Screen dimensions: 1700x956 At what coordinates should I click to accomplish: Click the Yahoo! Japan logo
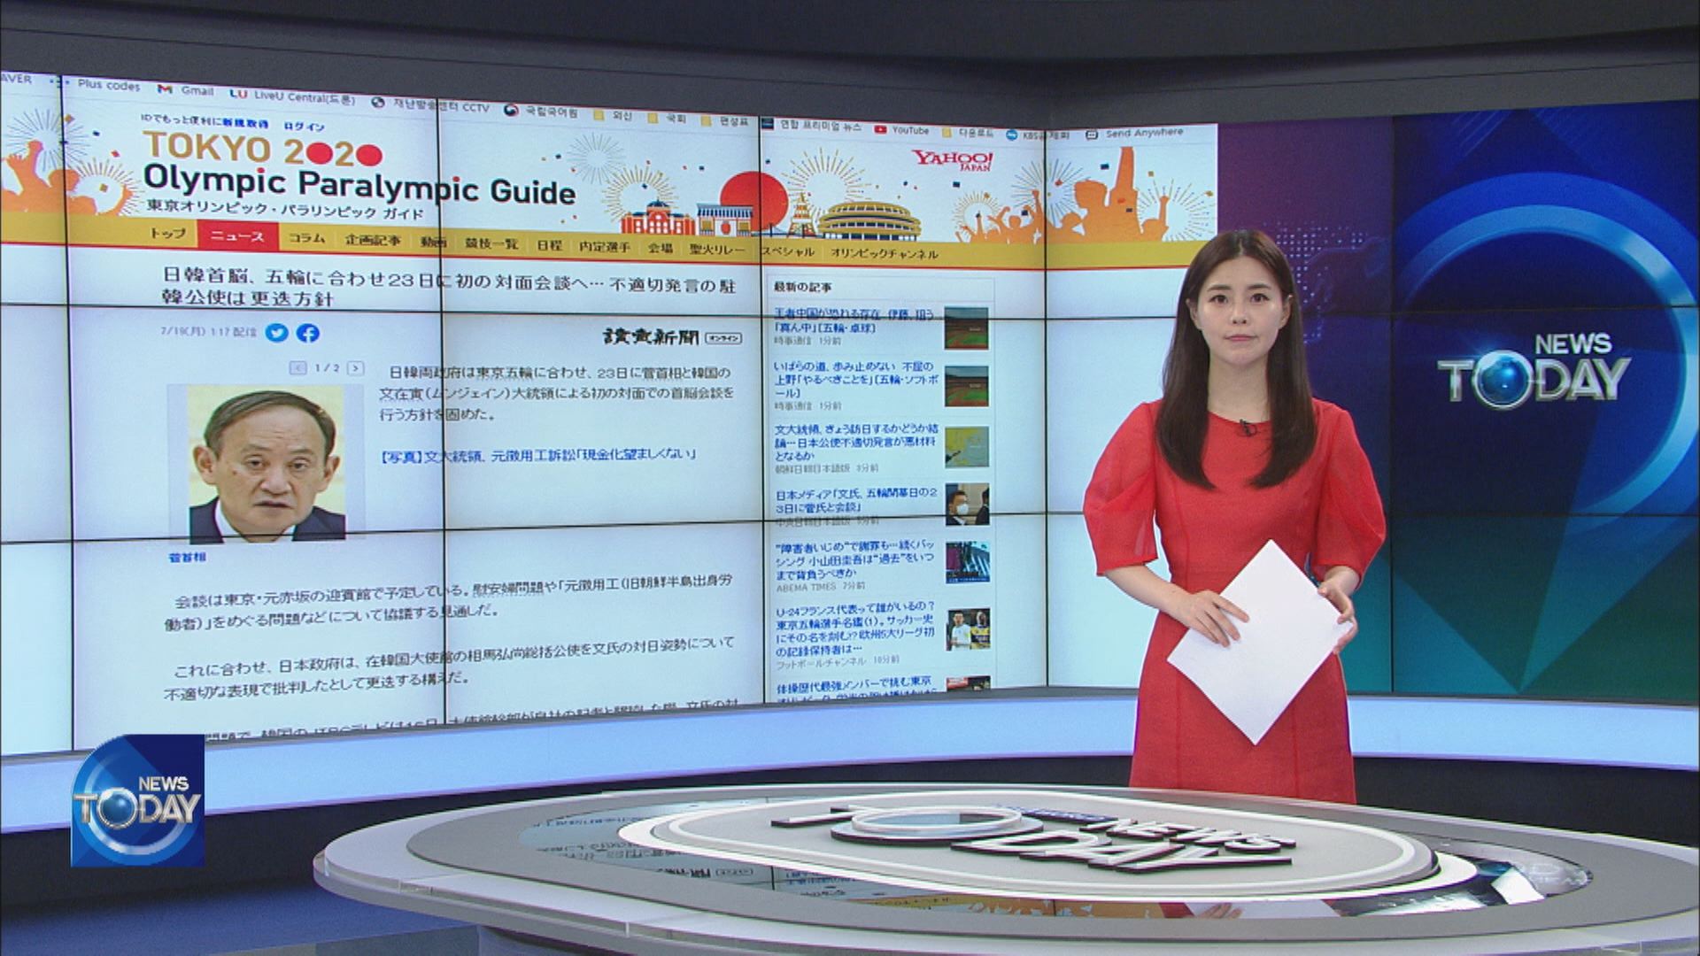pyautogui.click(x=954, y=160)
